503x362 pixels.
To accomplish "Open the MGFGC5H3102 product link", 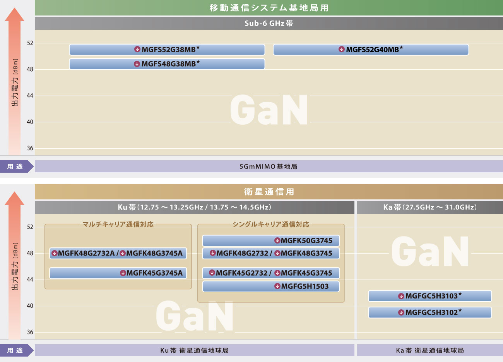I will point(431,312).
